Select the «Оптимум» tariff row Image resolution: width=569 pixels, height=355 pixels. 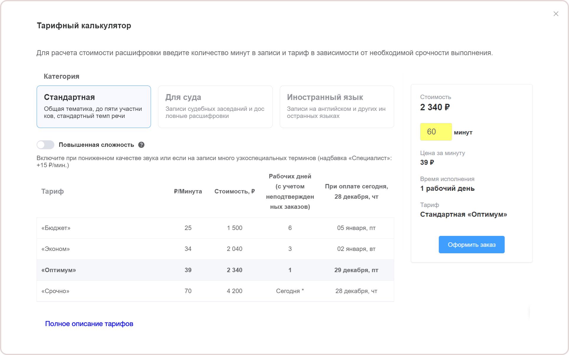[x=59, y=270]
